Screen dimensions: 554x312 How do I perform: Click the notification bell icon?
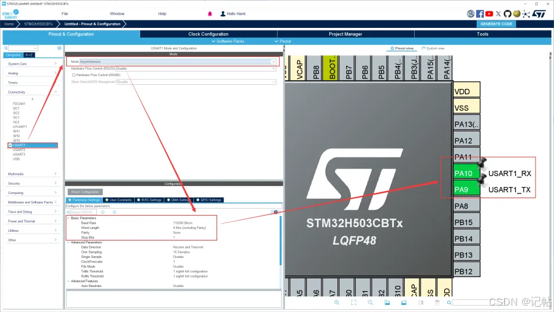(210, 13)
